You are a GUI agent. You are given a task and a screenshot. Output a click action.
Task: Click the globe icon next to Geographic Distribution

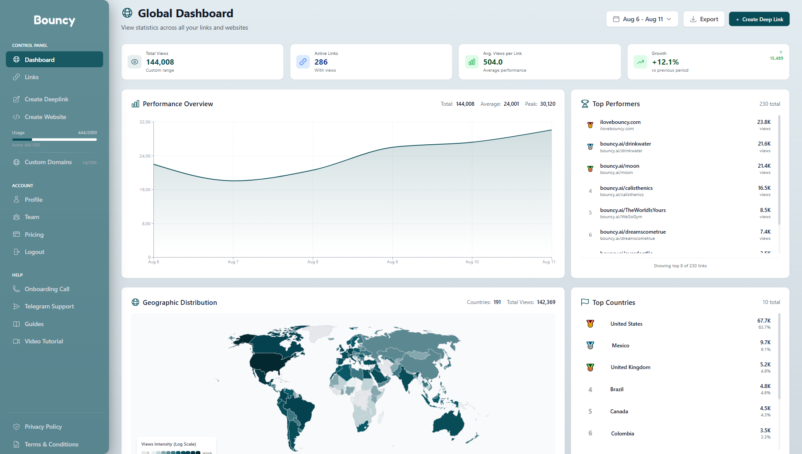[135, 302]
